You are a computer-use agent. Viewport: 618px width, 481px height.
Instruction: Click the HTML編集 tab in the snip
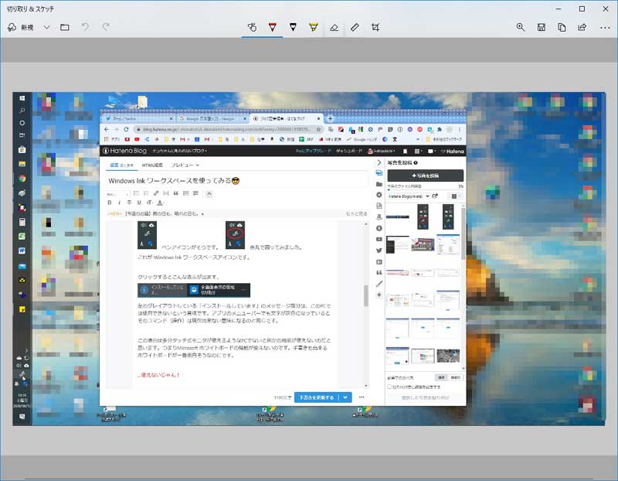(152, 165)
